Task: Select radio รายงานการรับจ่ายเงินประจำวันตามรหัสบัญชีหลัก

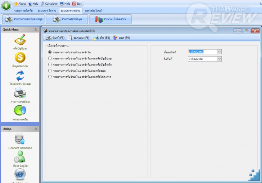Action: tap(50, 64)
